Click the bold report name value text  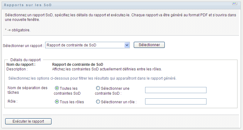point(78,65)
